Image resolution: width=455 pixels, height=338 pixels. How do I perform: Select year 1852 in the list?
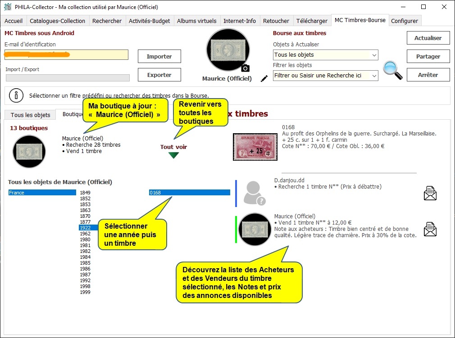point(85,198)
